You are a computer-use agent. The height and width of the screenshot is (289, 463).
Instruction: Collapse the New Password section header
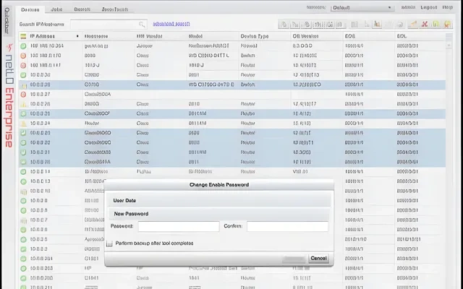220,214
